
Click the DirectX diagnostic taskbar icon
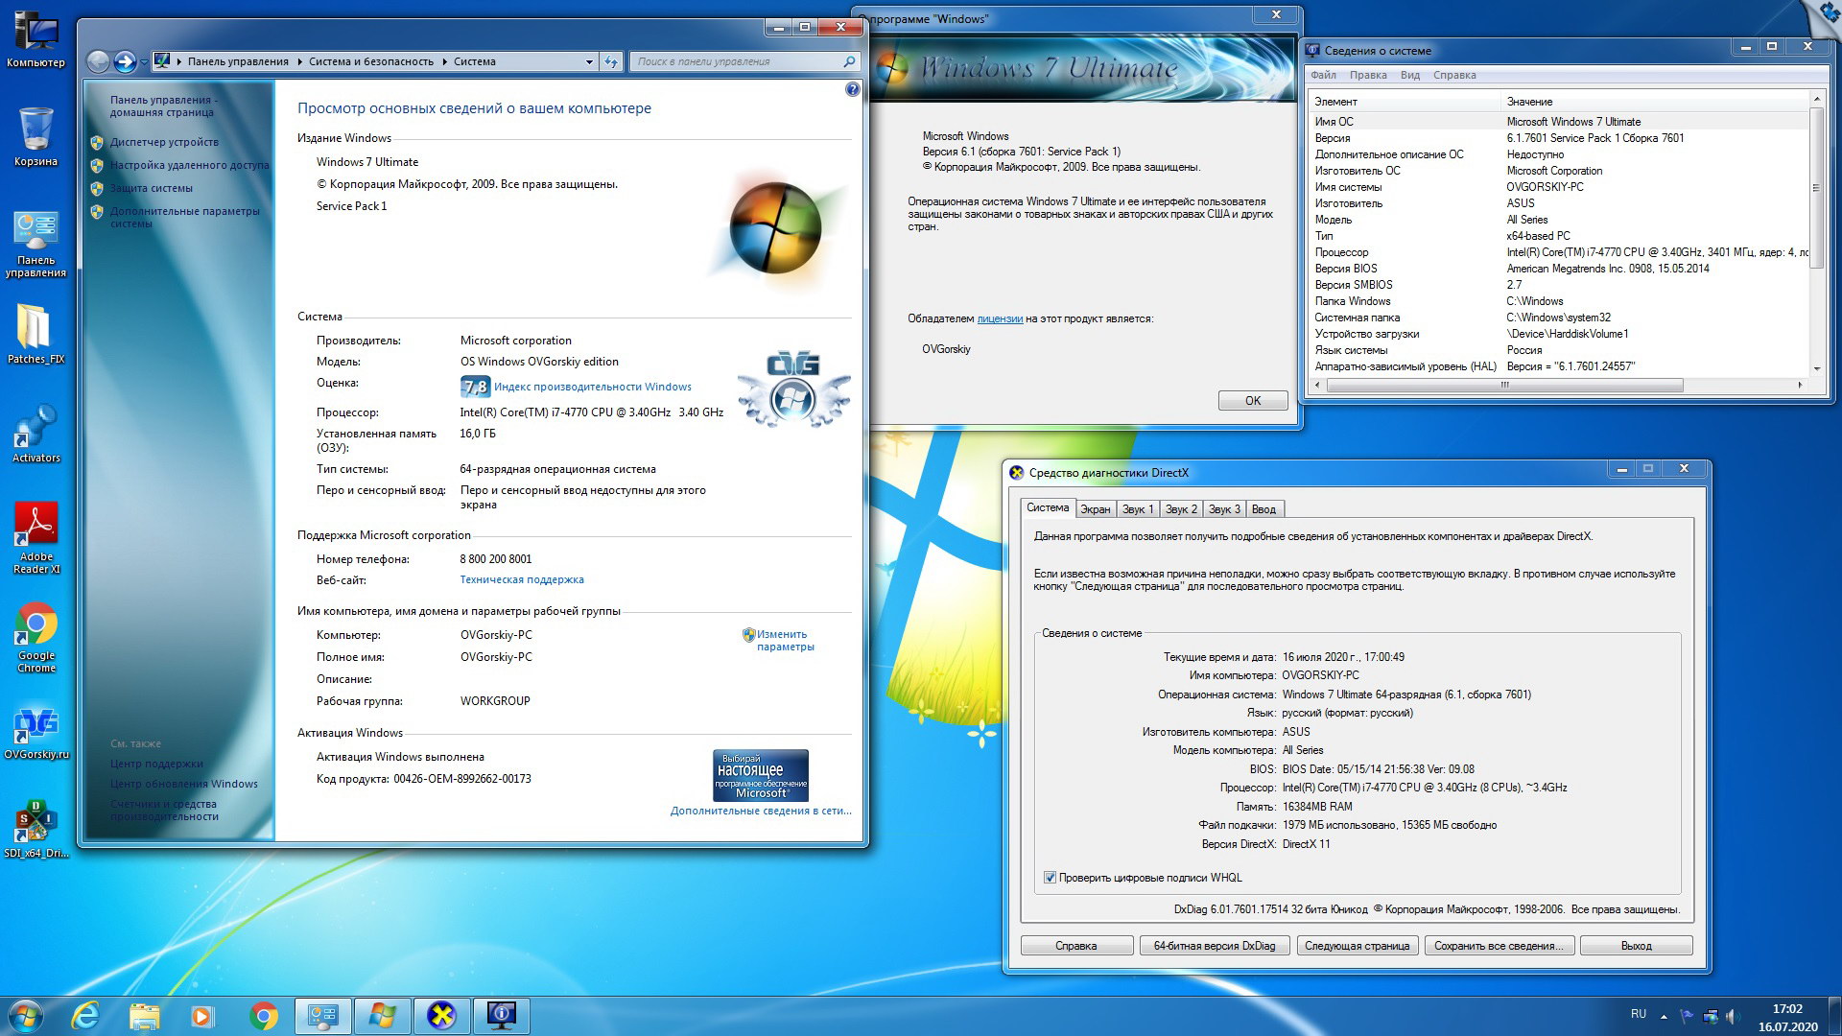click(x=441, y=1015)
